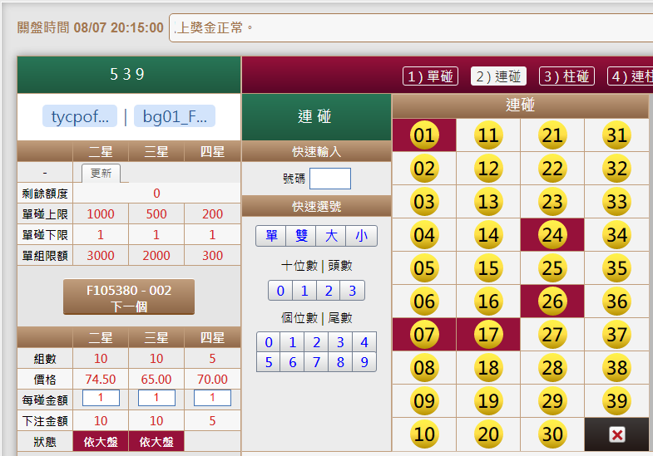Click the green 連 碰 mode header
Viewport: 653px width, 456px height.
(x=316, y=117)
